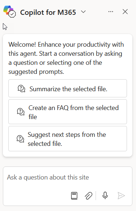The width and height of the screenshot is (136, 211).
Task: Close the Copilot panel
Action: coord(125,12)
